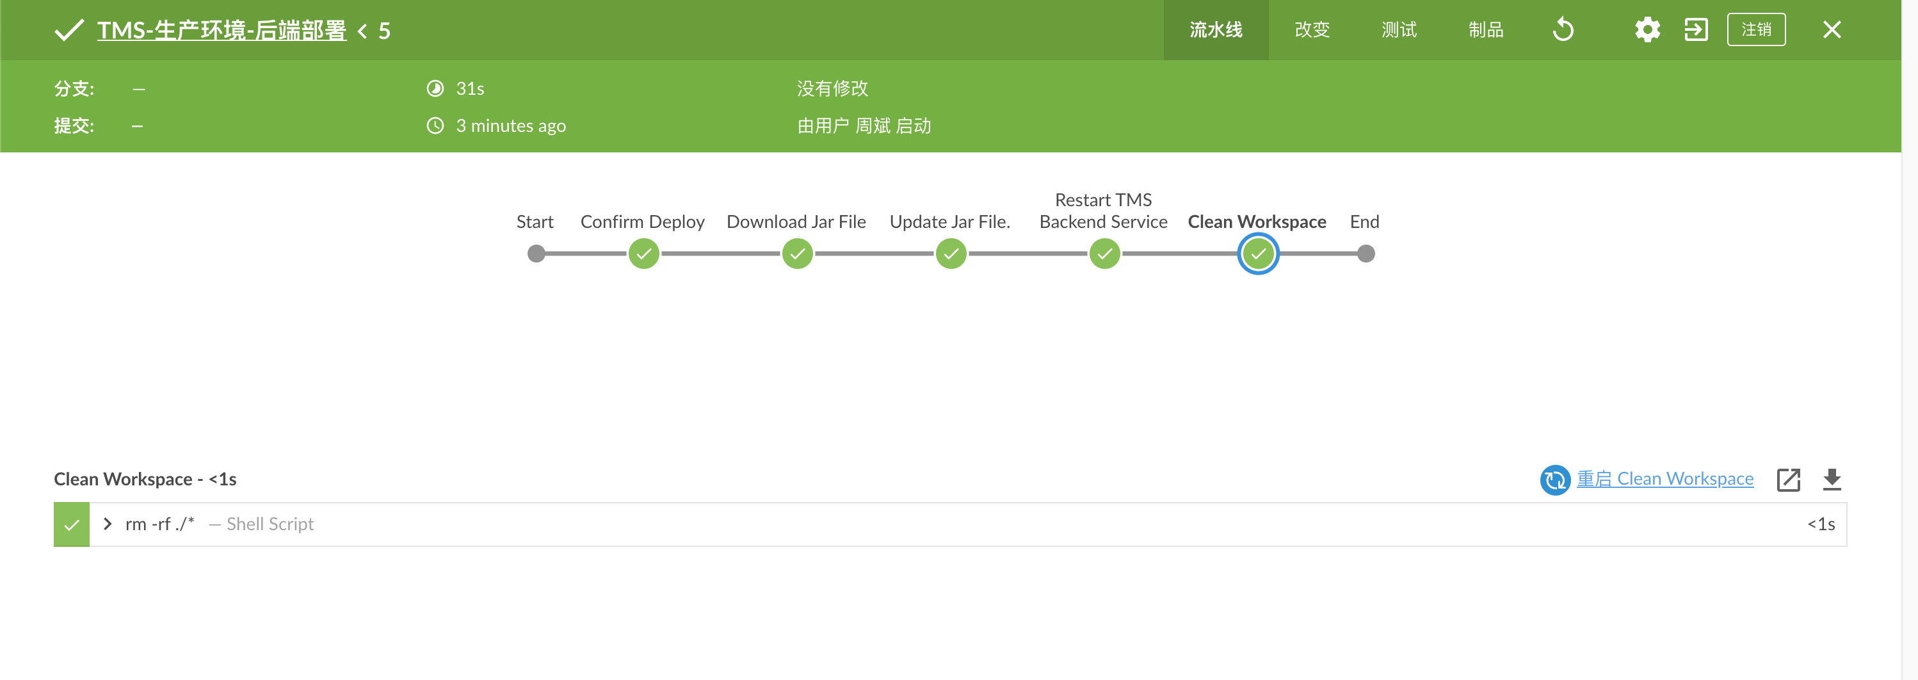This screenshot has width=1918, height=680.
Task: Select the Download Jar File stage node
Action: [x=796, y=254]
